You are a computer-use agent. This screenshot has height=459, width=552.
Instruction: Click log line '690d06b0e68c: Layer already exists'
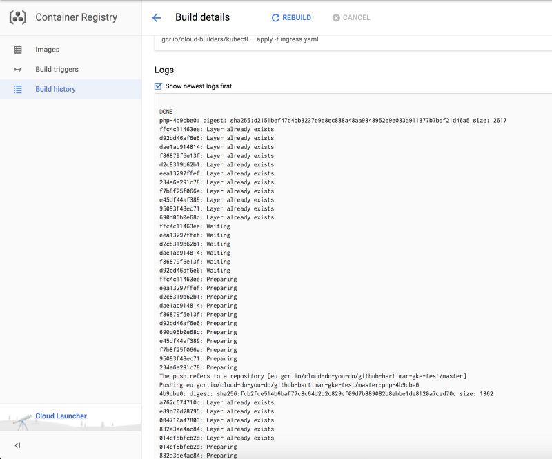tap(217, 217)
